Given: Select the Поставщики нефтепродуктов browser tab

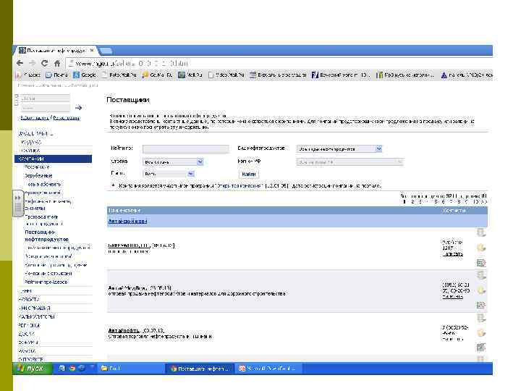Looking at the screenshot, I should [x=55, y=50].
